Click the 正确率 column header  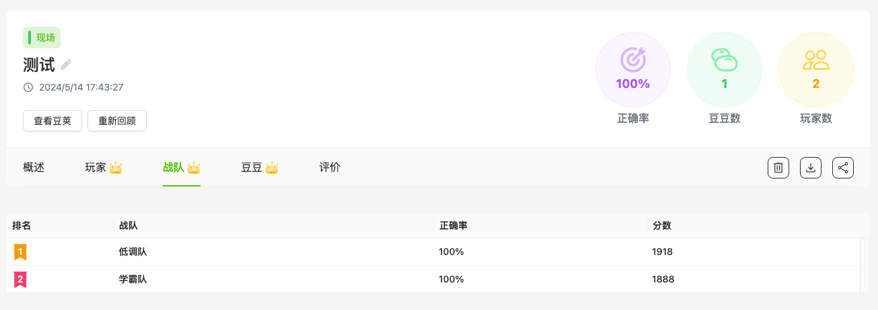coord(453,225)
